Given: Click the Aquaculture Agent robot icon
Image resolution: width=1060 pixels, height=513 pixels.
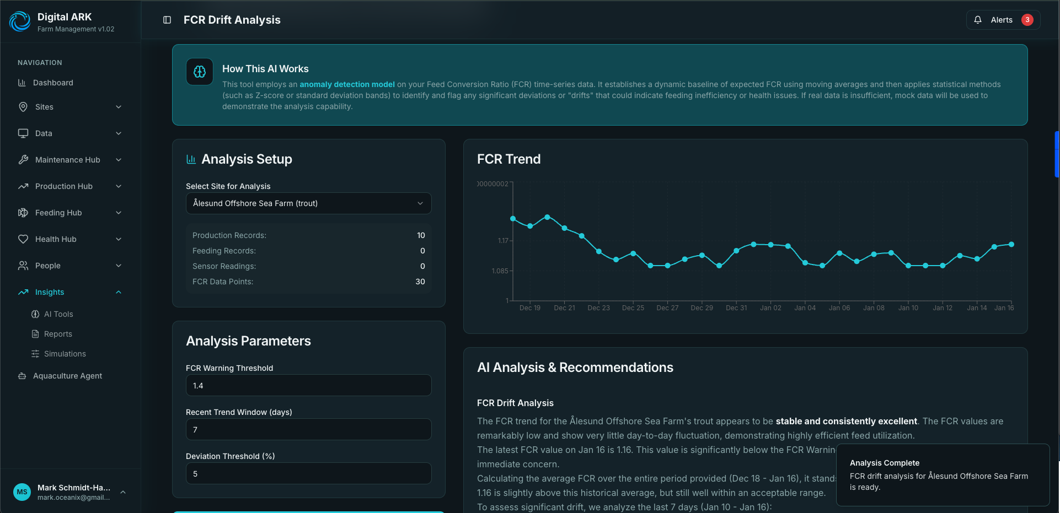Looking at the screenshot, I should [x=22, y=376].
